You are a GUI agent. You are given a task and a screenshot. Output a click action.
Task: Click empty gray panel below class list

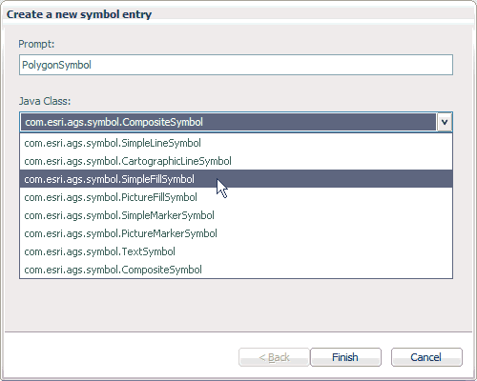pyautogui.click(x=236, y=305)
